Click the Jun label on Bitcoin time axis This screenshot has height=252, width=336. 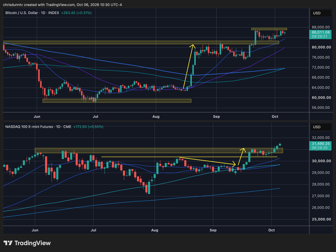click(37, 116)
